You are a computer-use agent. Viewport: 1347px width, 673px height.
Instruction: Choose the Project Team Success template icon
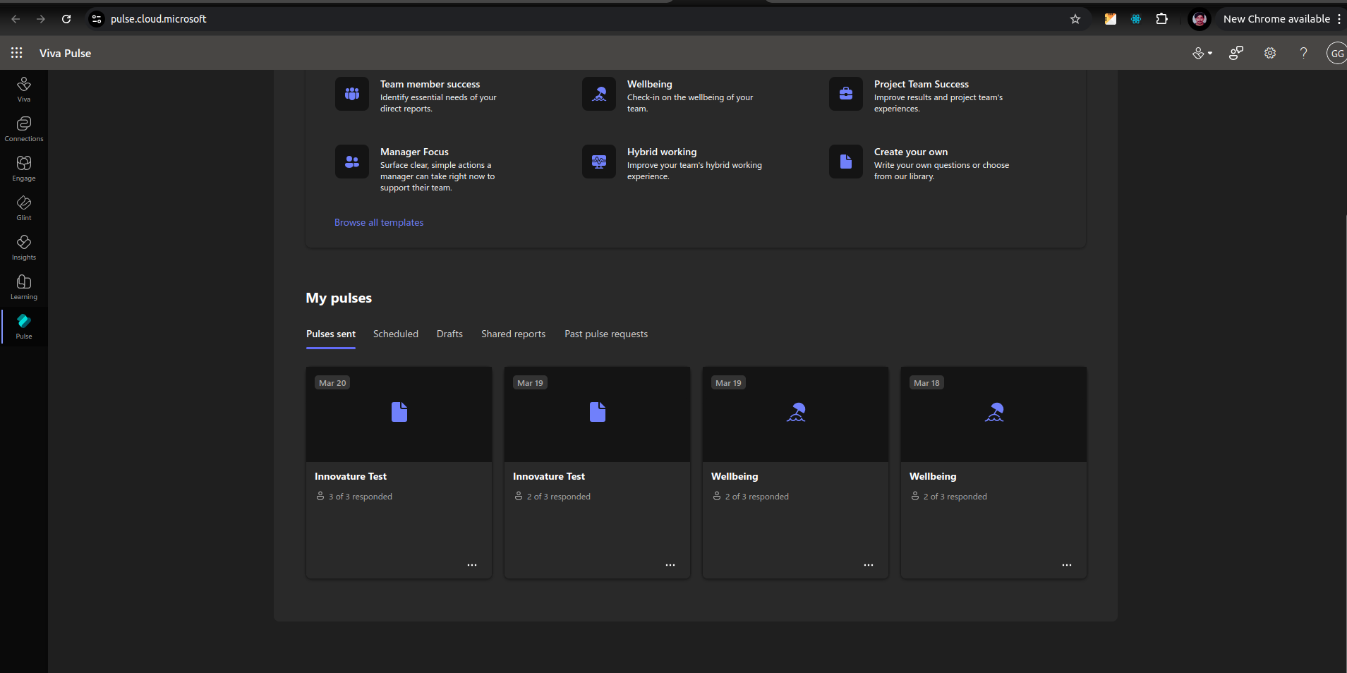pos(846,94)
